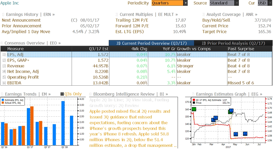This screenshot has height=149, width=273.
Task: Select row 11) EPS, Adj
Action: click(136, 55)
